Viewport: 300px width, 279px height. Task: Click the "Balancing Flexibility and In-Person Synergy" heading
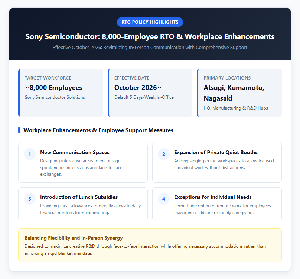tap(74, 238)
